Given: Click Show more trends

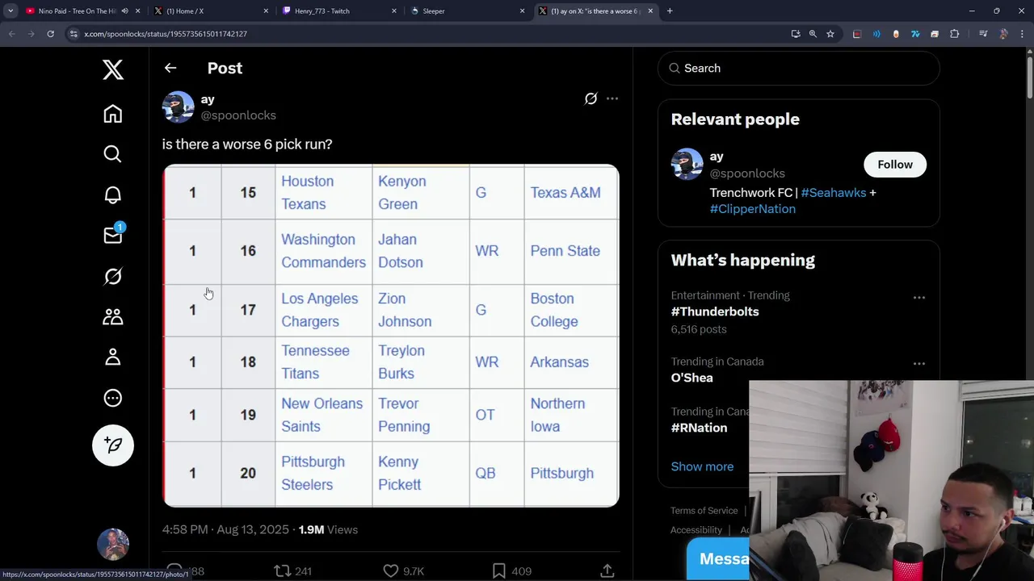Looking at the screenshot, I should click(x=703, y=466).
